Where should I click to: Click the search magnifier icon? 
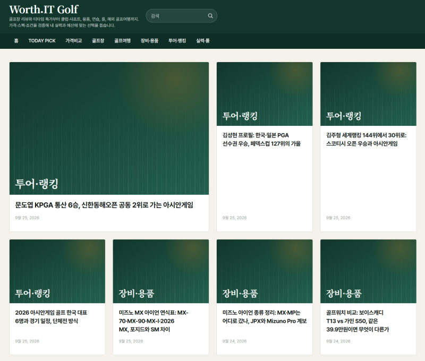[210, 16]
